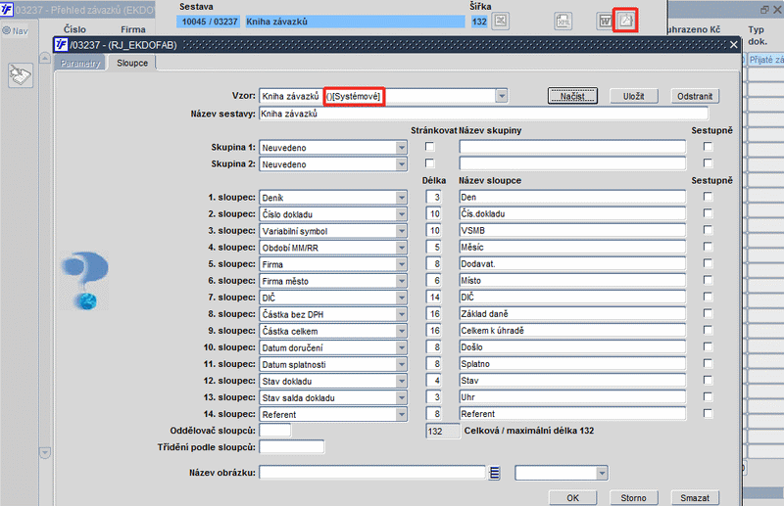Open the 12. sloupec Stav dokladu dropdown
Viewport: 784px width, 506px height.
[401, 381]
